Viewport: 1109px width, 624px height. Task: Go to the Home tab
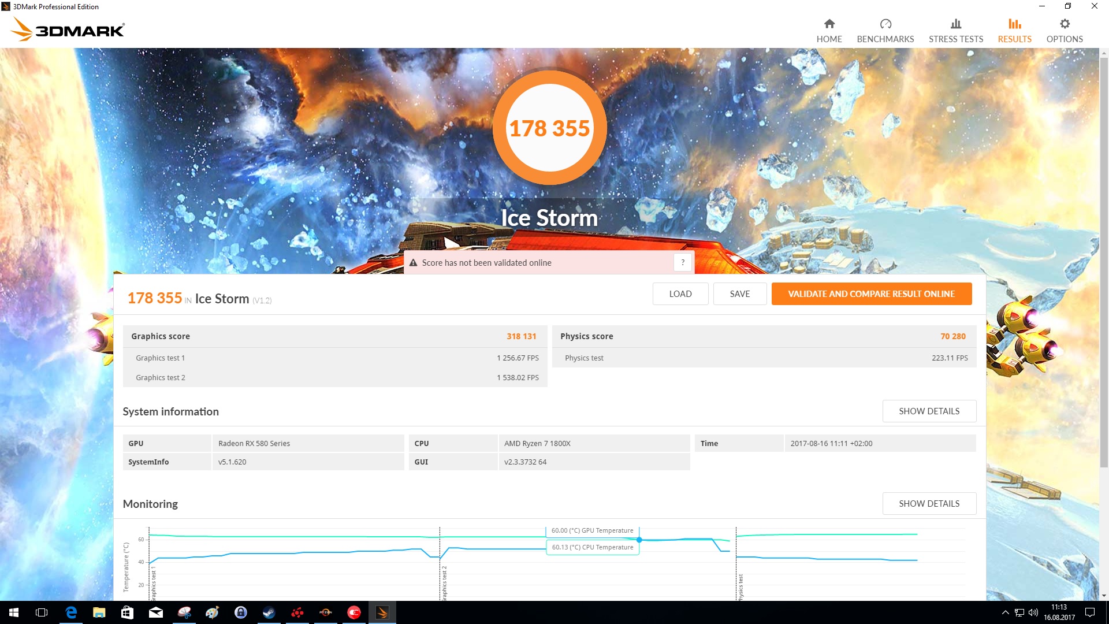tap(829, 30)
